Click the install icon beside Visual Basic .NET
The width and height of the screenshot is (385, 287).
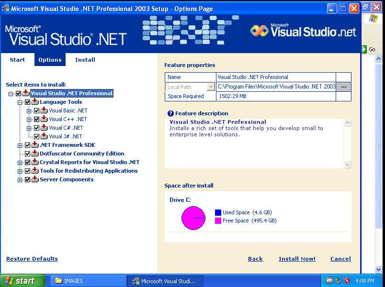(x=44, y=110)
